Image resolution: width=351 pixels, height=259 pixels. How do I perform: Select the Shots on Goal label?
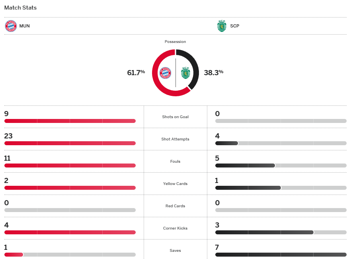(175, 117)
